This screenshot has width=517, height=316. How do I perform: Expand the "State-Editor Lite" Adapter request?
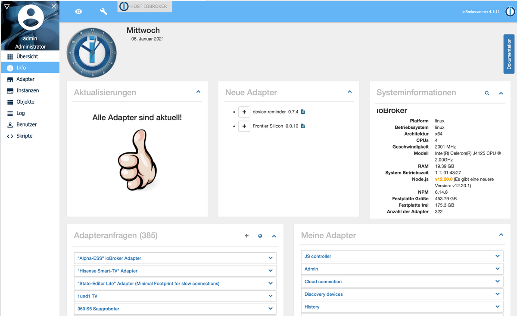(175, 284)
